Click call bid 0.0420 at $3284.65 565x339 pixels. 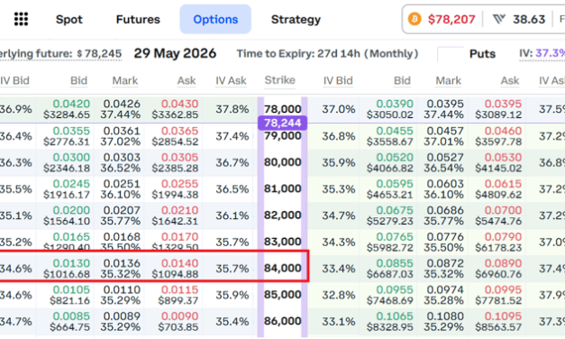(67, 109)
